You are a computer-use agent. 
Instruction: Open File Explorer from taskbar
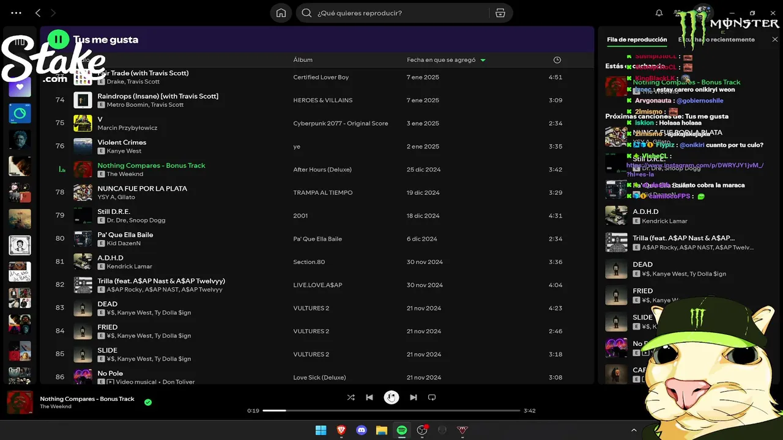click(382, 430)
